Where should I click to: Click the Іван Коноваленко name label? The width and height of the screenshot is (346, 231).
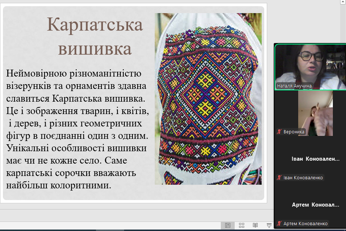tap(303, 177)
